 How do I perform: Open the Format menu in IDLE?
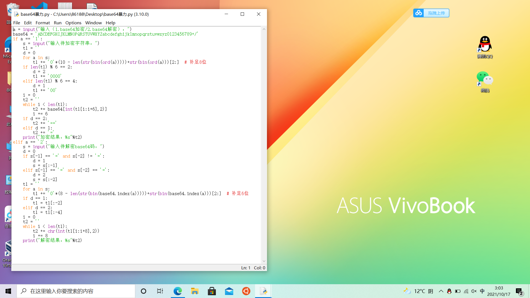[x=43, y=23]
